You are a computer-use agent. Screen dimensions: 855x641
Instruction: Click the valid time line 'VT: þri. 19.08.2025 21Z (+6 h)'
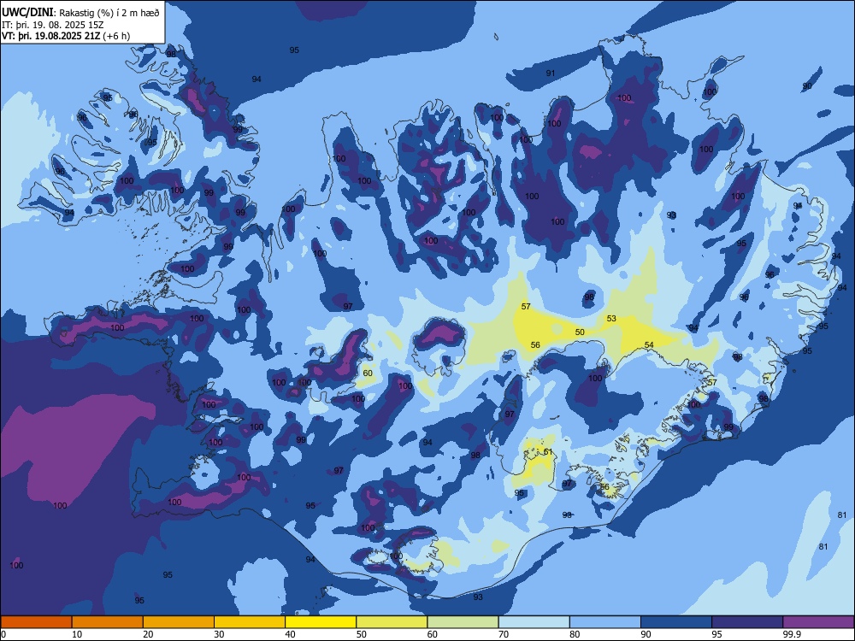pos(66,36)
